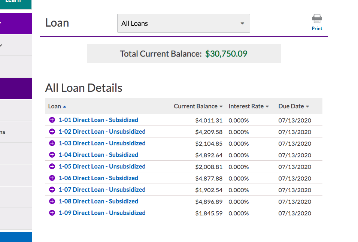Sort by Due Date column

pyautogui.click(x=294, y=106)
